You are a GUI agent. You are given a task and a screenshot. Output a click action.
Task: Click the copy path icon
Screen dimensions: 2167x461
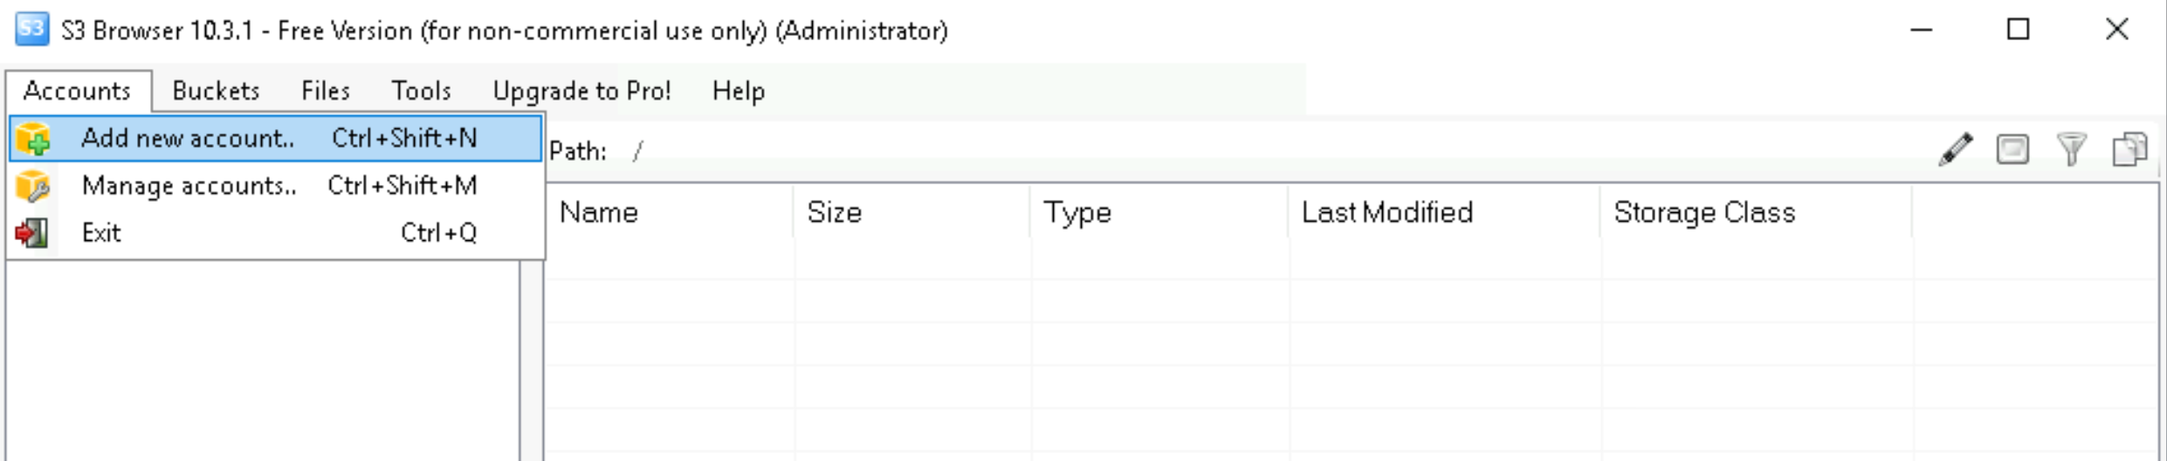[x=2129, y=149]
